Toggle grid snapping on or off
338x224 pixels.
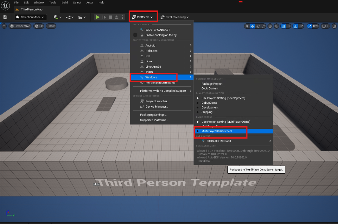[283, 26]
